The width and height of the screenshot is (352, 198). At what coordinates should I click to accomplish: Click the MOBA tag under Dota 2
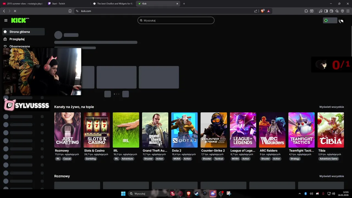[177, 159]
